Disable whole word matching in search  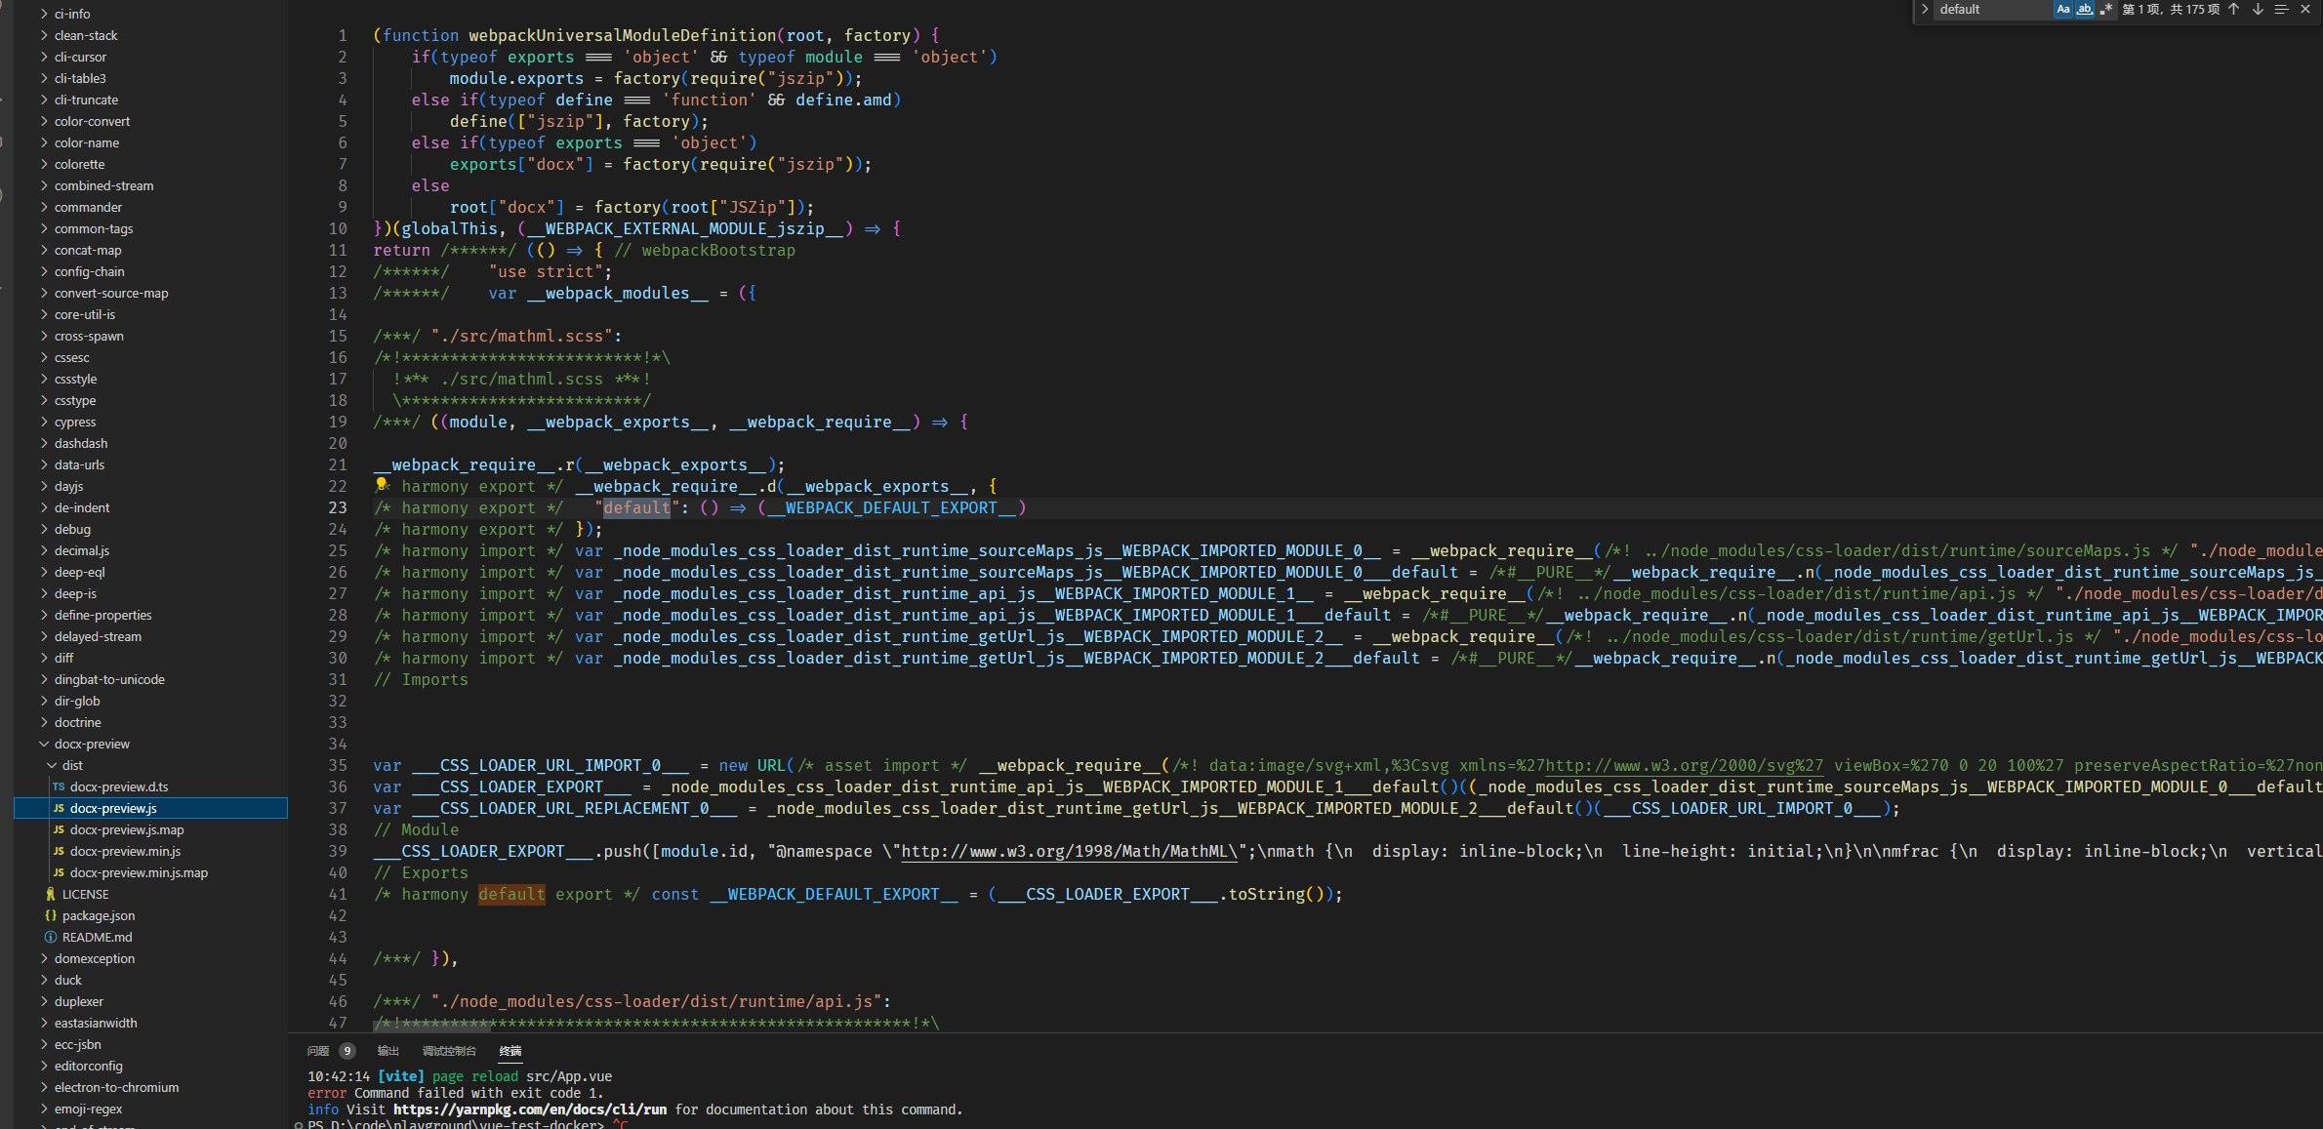point(2085,10)
